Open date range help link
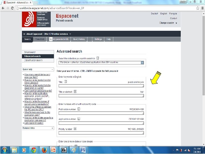This screenshot has height=154, width=205. point(39,119)
